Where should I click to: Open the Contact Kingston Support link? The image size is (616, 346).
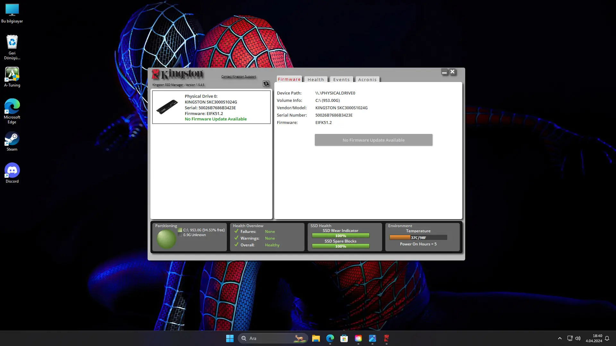click(239, 77)
